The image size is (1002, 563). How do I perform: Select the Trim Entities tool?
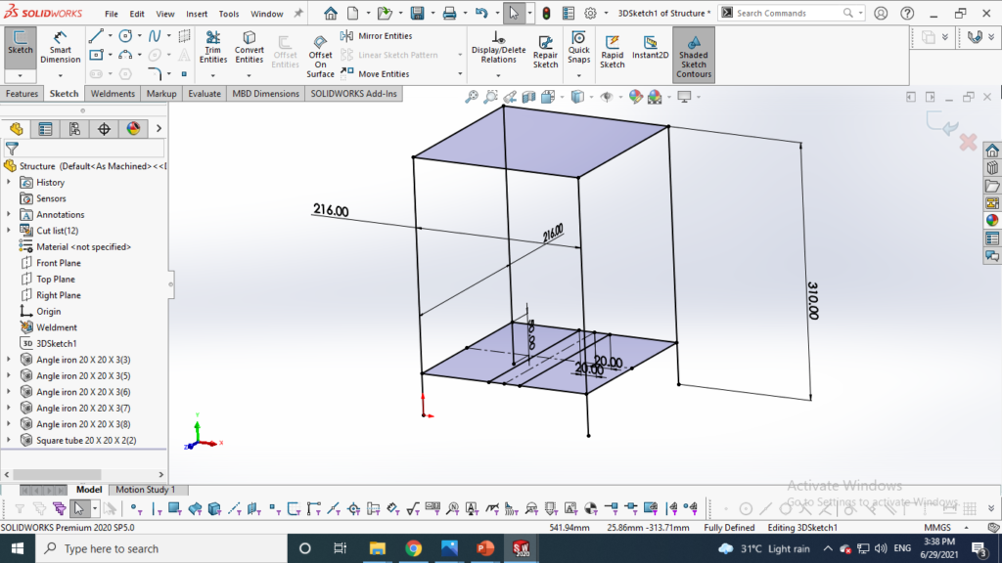pyautogui.click(x=212, y=47)
